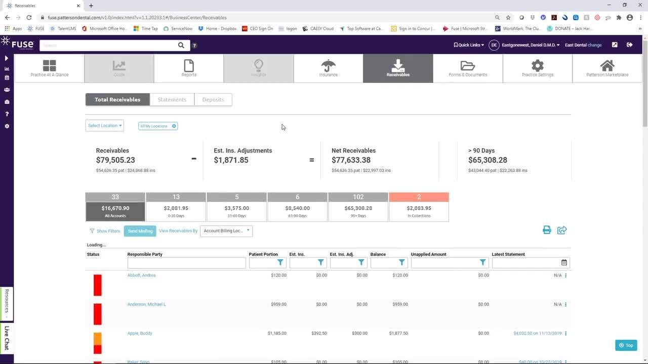The width and height of the screenshot is (648, 364).
Task: Select the In Collections bucket
Action: coord(419,207)
